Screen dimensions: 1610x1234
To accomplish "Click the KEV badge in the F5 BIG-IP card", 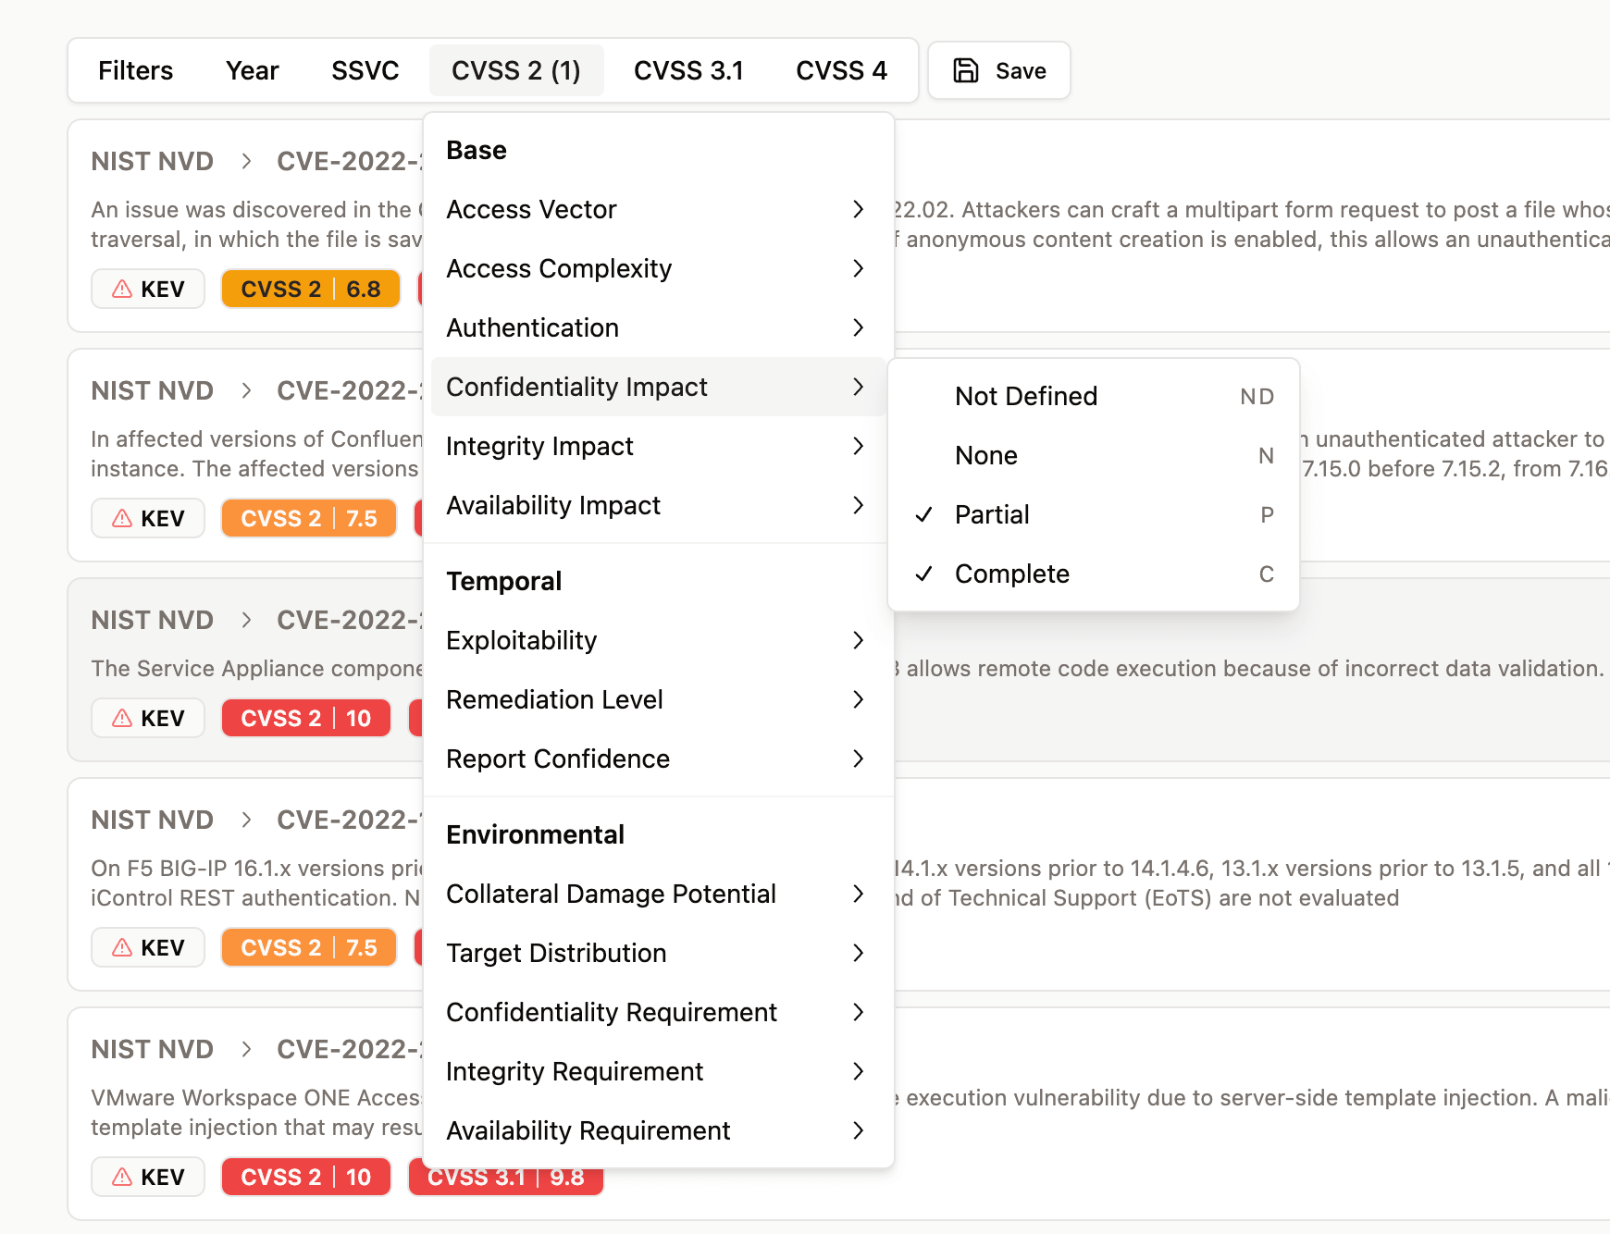I will 148,948.
